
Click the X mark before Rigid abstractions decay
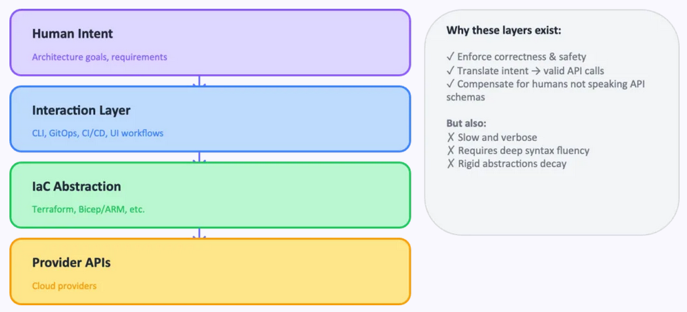pyautogui.click(x=451, y=164)
